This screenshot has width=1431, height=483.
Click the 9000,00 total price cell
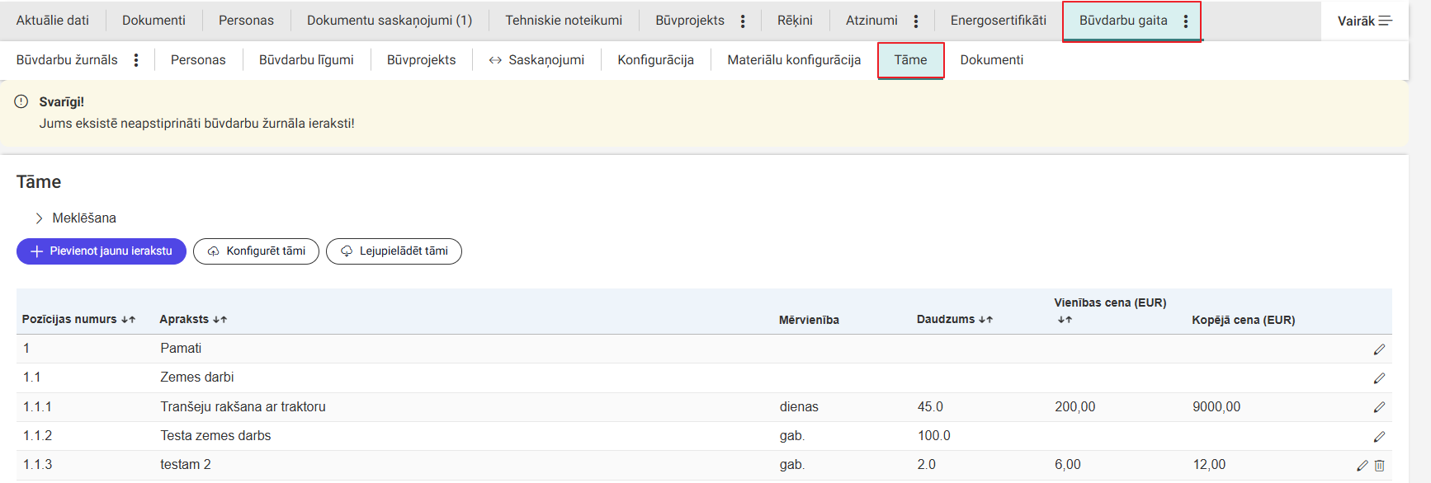pyautogui.click(x=1216, y=407)
